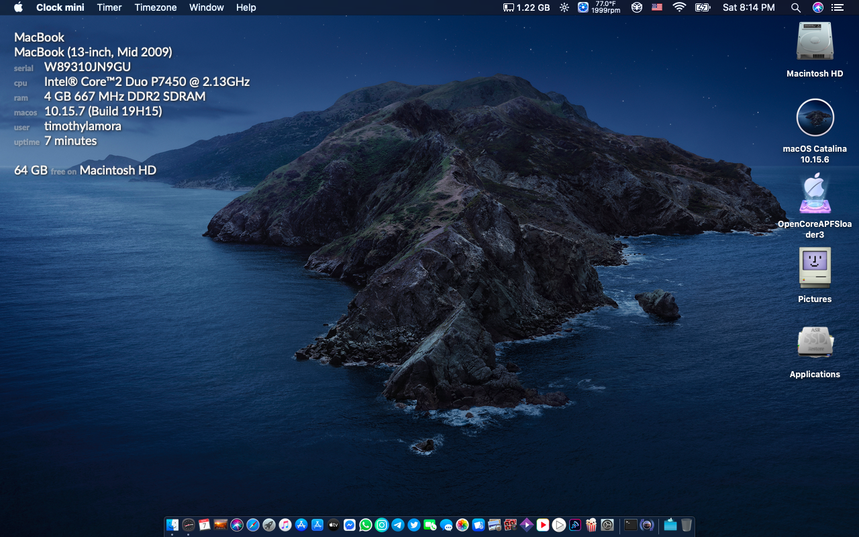Viewport: 859px width, 537px height.
Task: Click the Sat 8:14 PM clock
Action: (748, 7)
